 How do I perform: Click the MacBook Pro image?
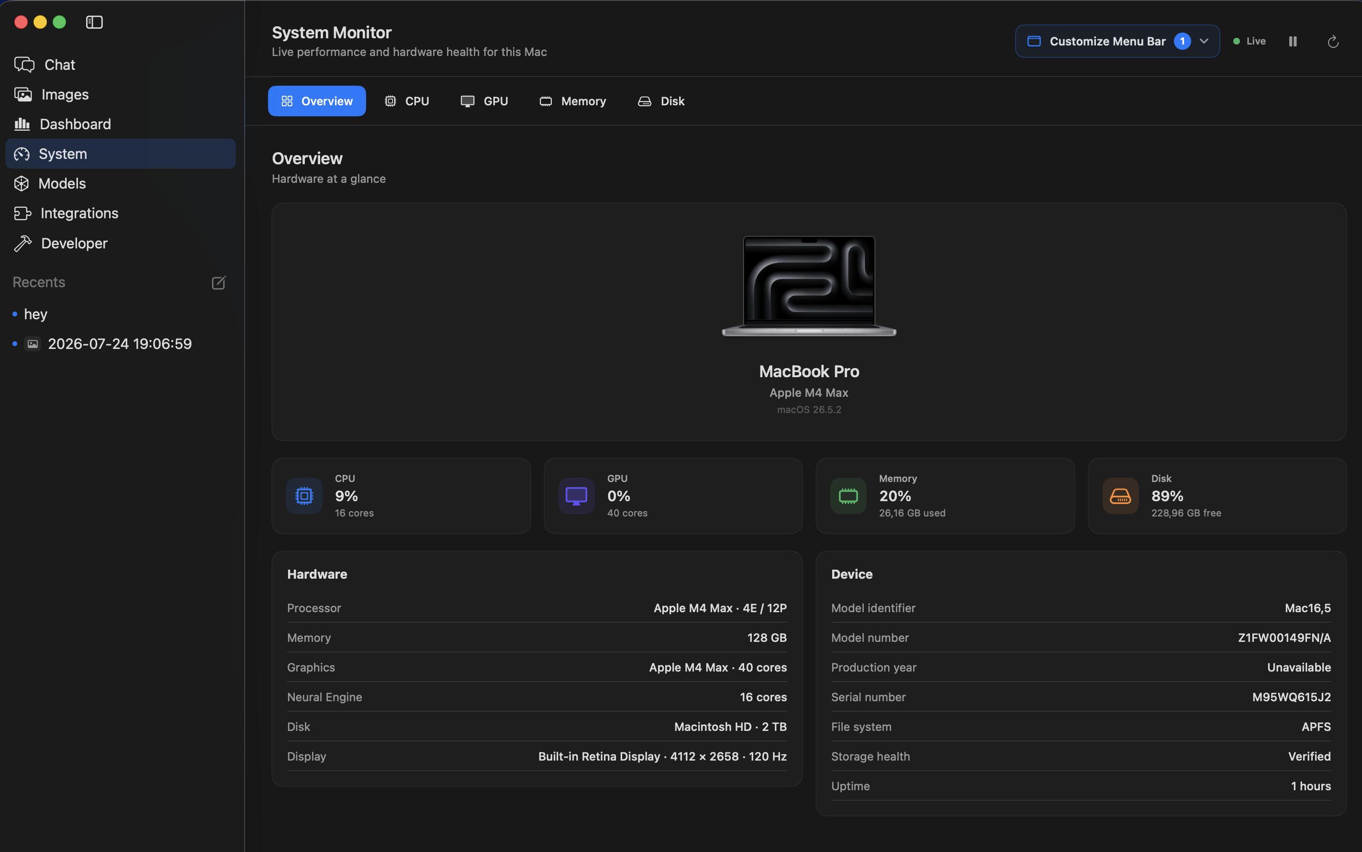[x=809, y=286]
